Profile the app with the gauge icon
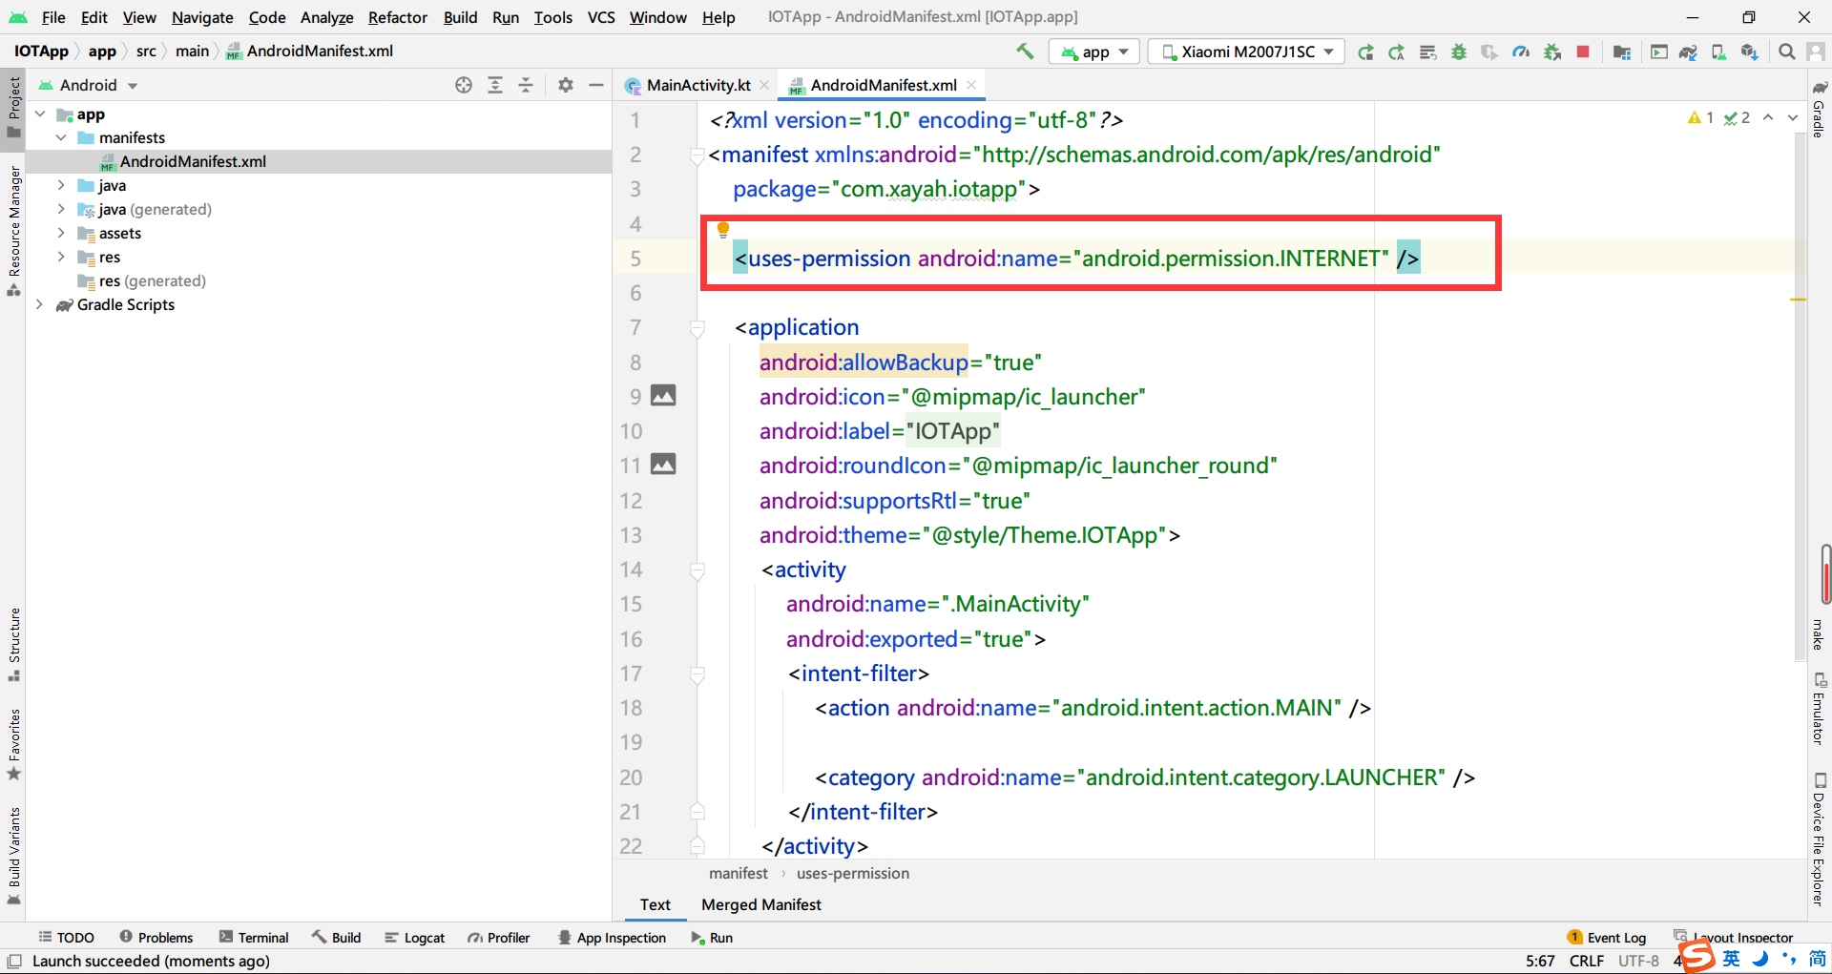Screen dimensions: 1832x974 1521,52
